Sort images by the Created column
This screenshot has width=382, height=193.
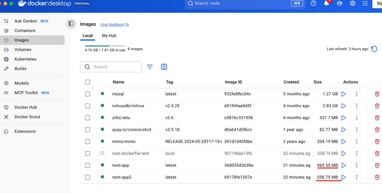(291, 82)
